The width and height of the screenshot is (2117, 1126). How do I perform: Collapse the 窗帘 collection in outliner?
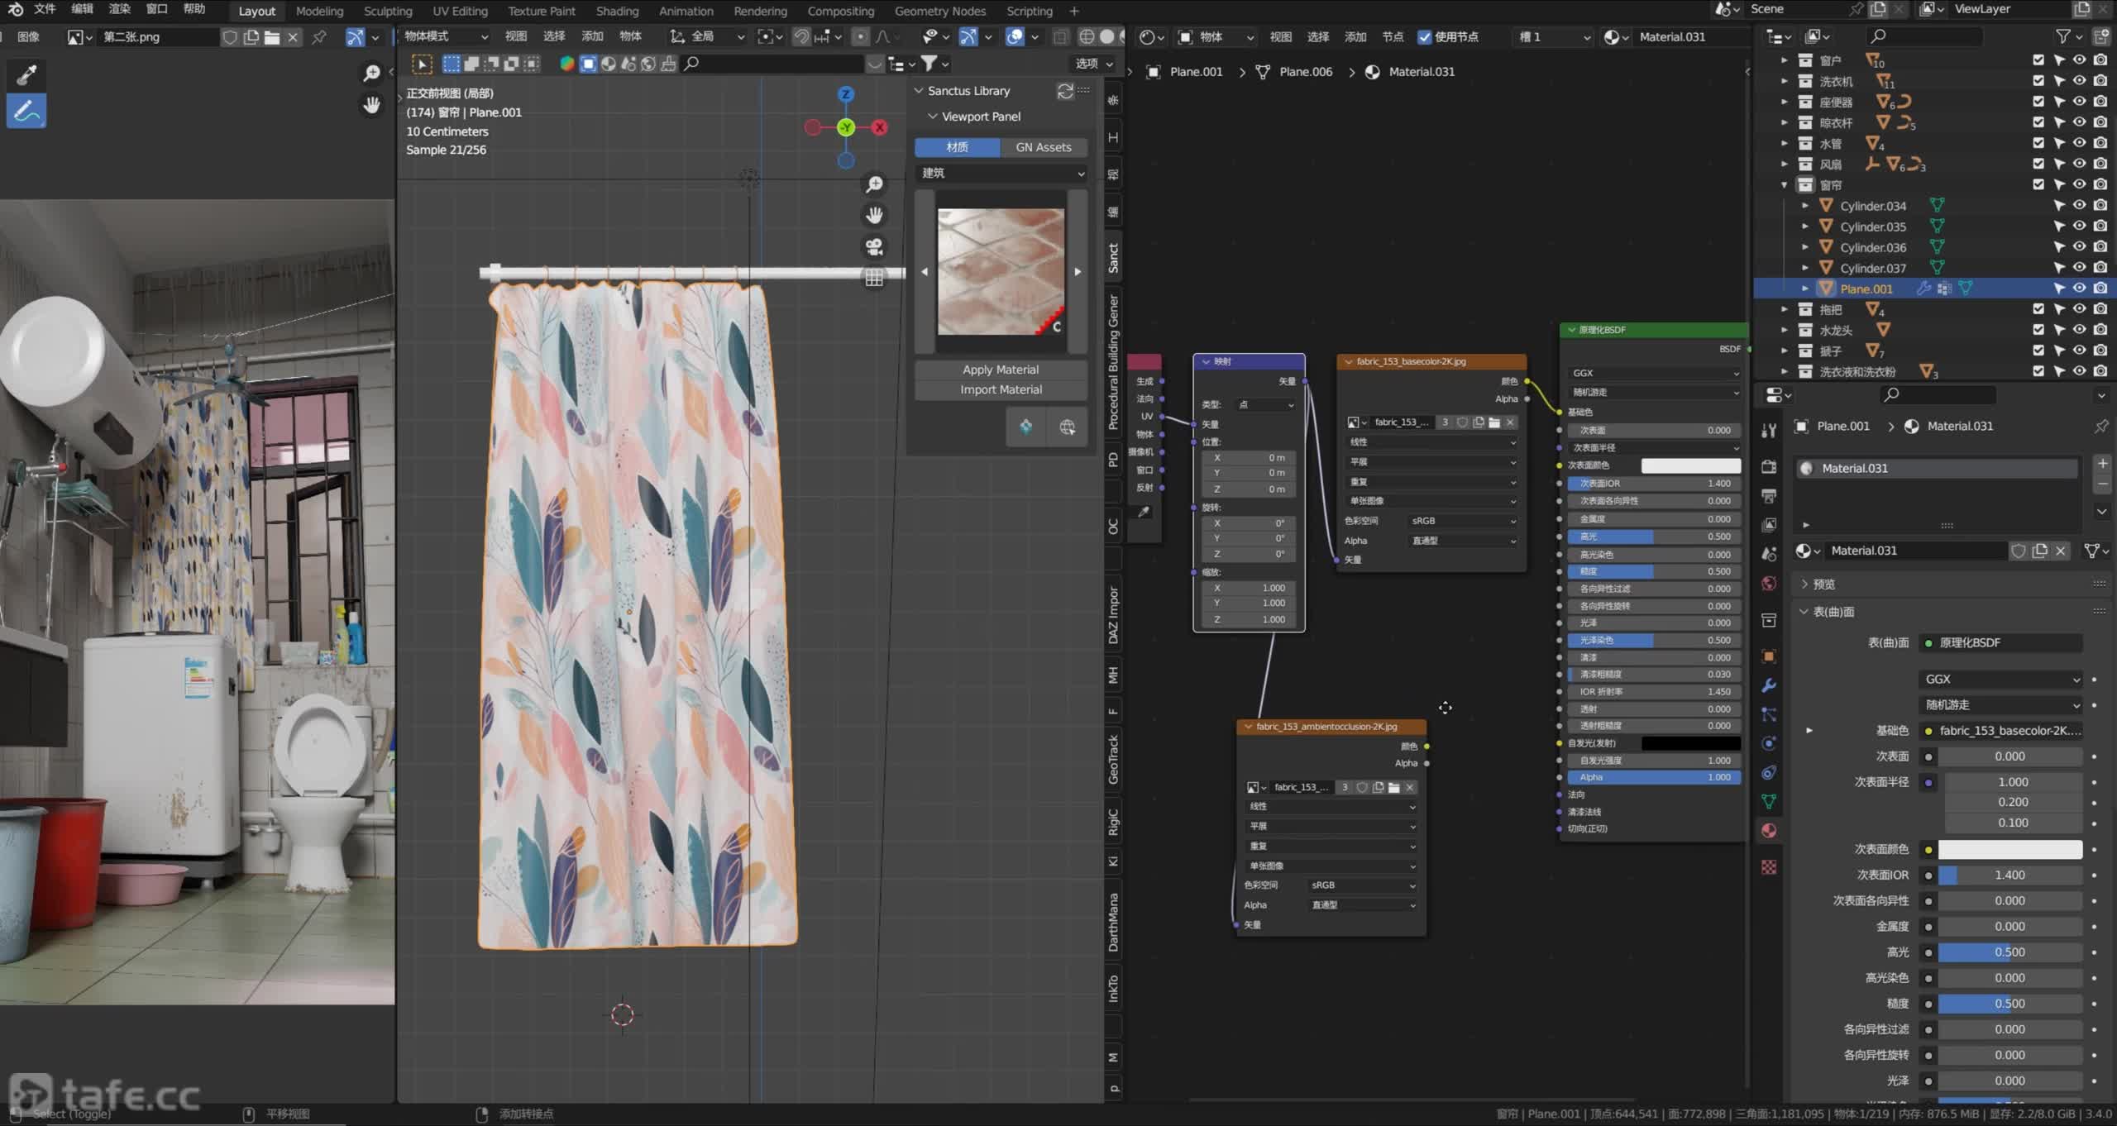1784,184
